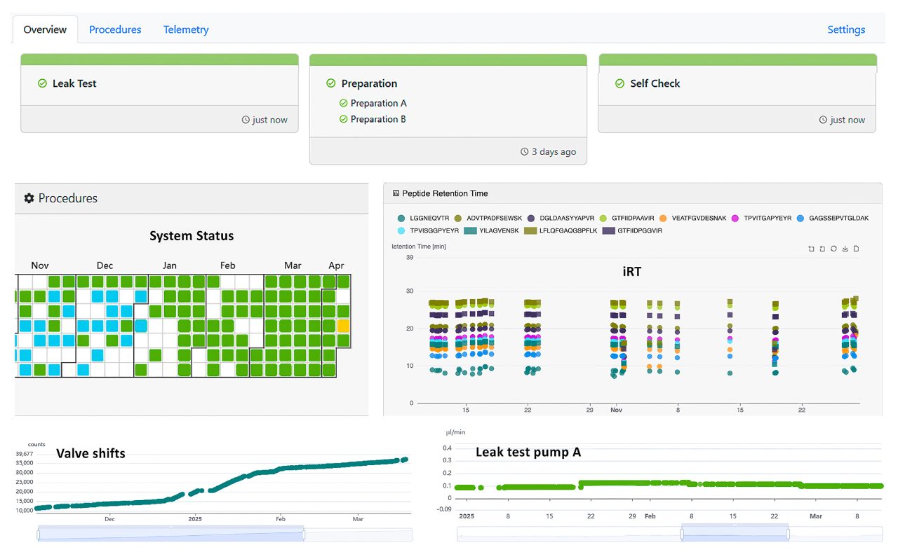The width and height of the screenshot is (898, 559).
Task: Click the chart icon beside Peptide Retention Time
Action: (x=396, y=193)
